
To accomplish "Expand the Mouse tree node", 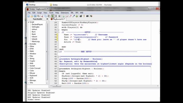I will click(29, 73).
